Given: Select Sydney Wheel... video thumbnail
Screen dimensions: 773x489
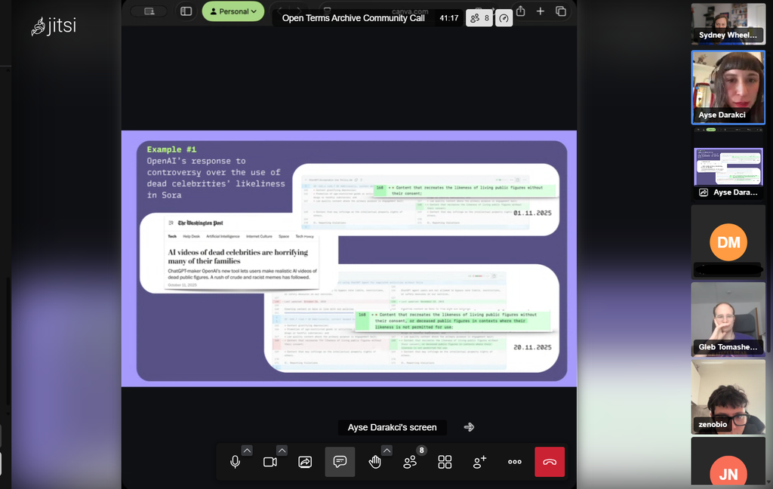Looking at the screenshot, I should (x=728, y=24).
